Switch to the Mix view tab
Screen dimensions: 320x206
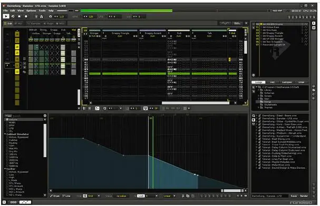click(x=18, y=24)
